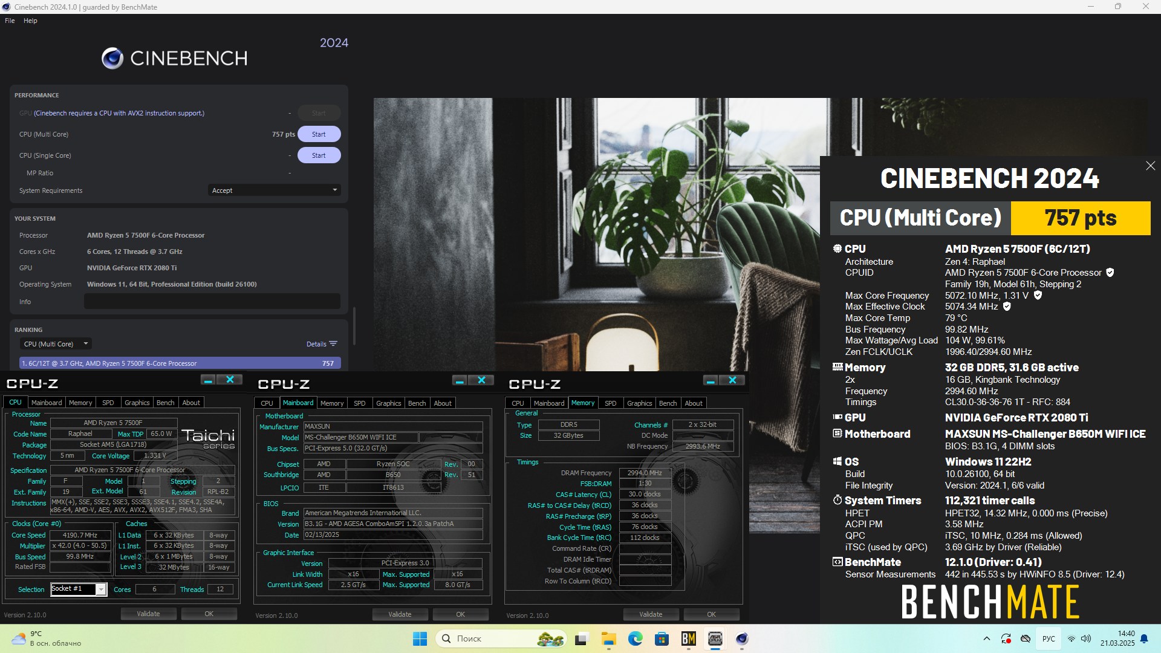The image size is (1161, 653).
Task: Close the first CPU-Z window
Action: pos(230,380)
